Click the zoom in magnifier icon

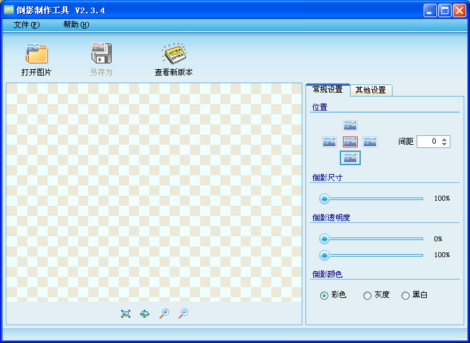(x=164, y=313)
